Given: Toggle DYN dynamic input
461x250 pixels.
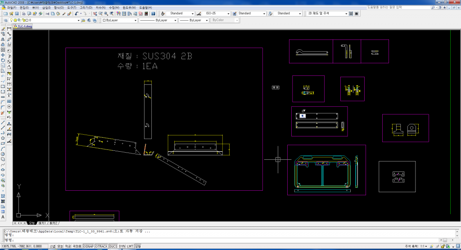Looking at the screenshot, I should (x=122, y=246).
